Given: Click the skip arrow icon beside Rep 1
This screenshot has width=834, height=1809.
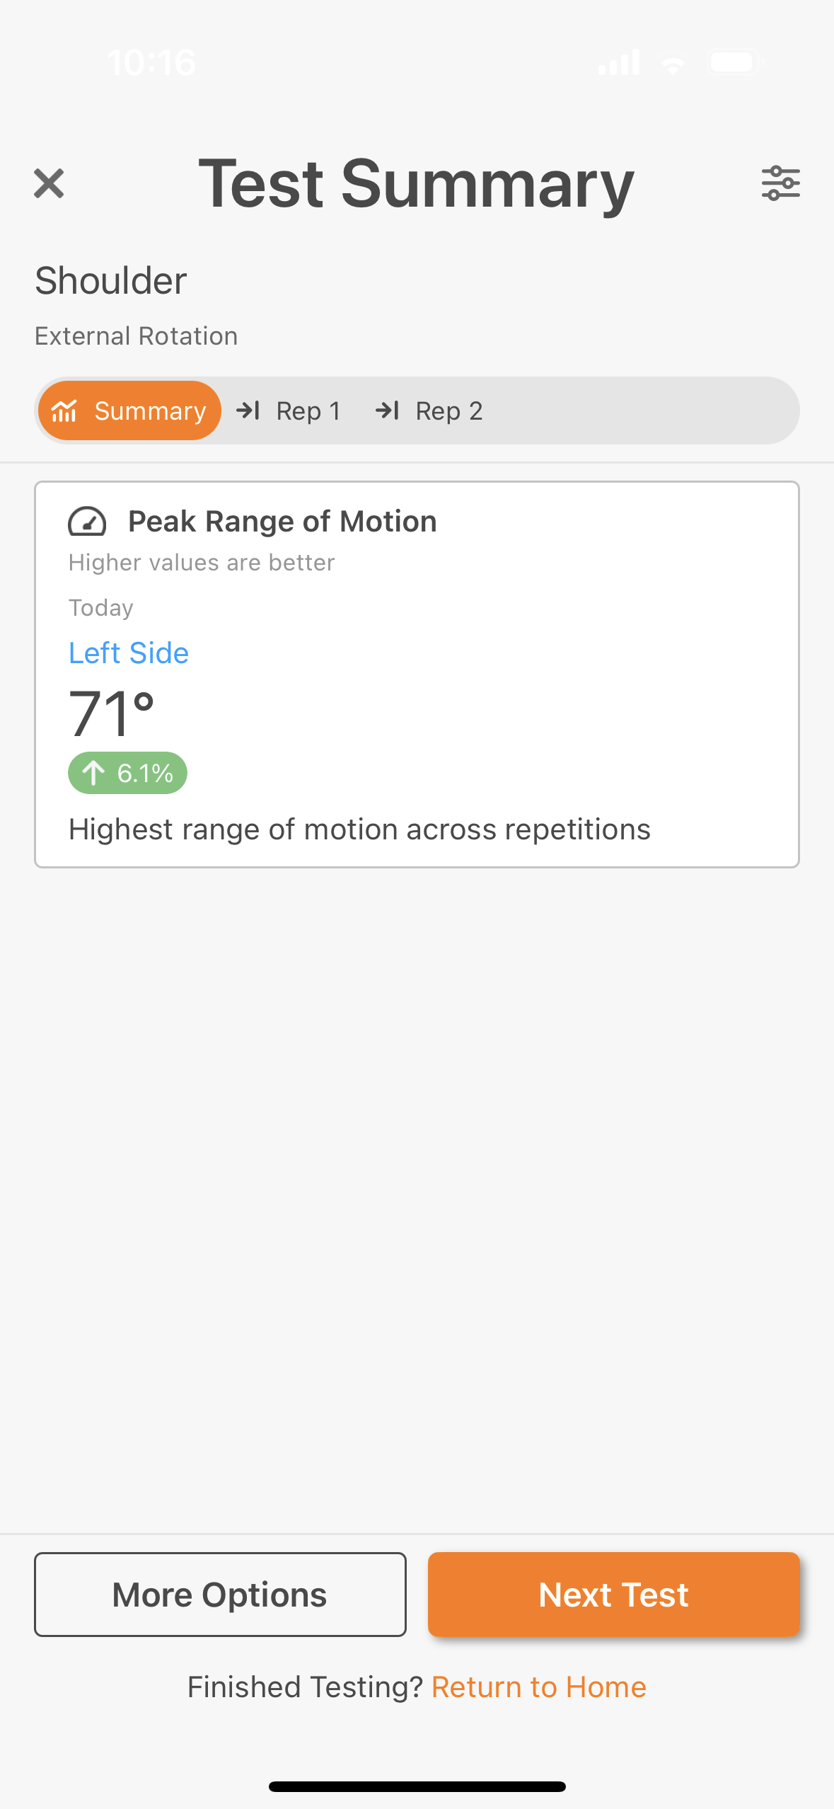Looking at the screenshot, I should tap(249, 410).
